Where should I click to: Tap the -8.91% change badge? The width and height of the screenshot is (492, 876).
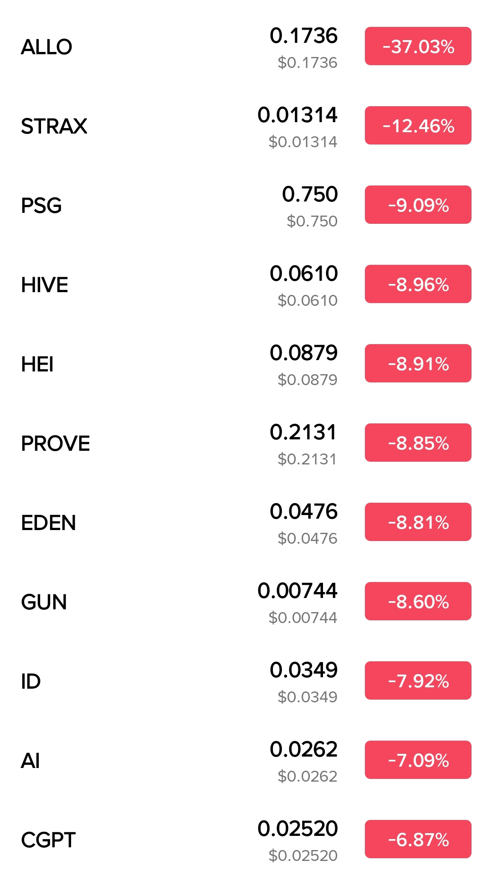tap(418, 363)
